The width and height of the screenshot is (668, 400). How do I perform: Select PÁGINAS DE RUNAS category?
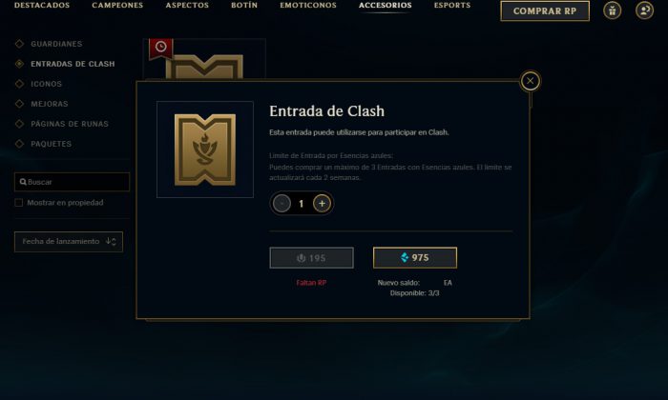coord(70,124)
